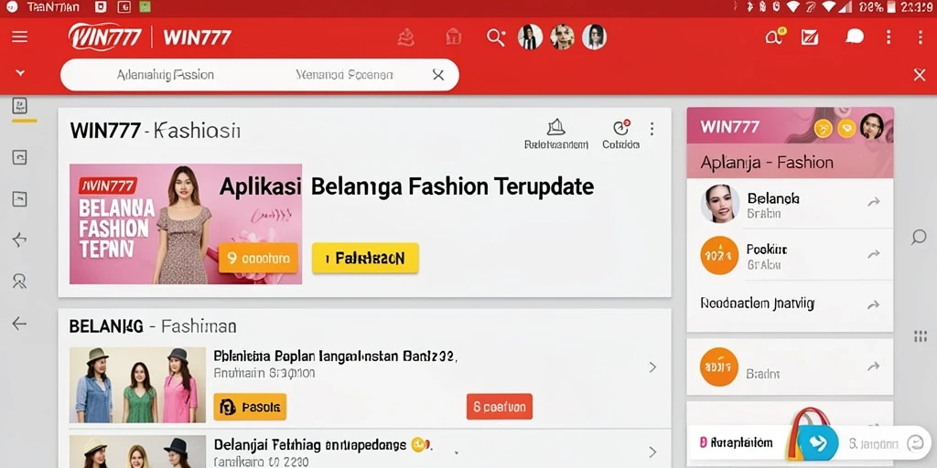Image resolution: width=937 pixels, height=468 pixels.
Task: Open middle profile avatar in header
Action: click(x=563, y=37)
